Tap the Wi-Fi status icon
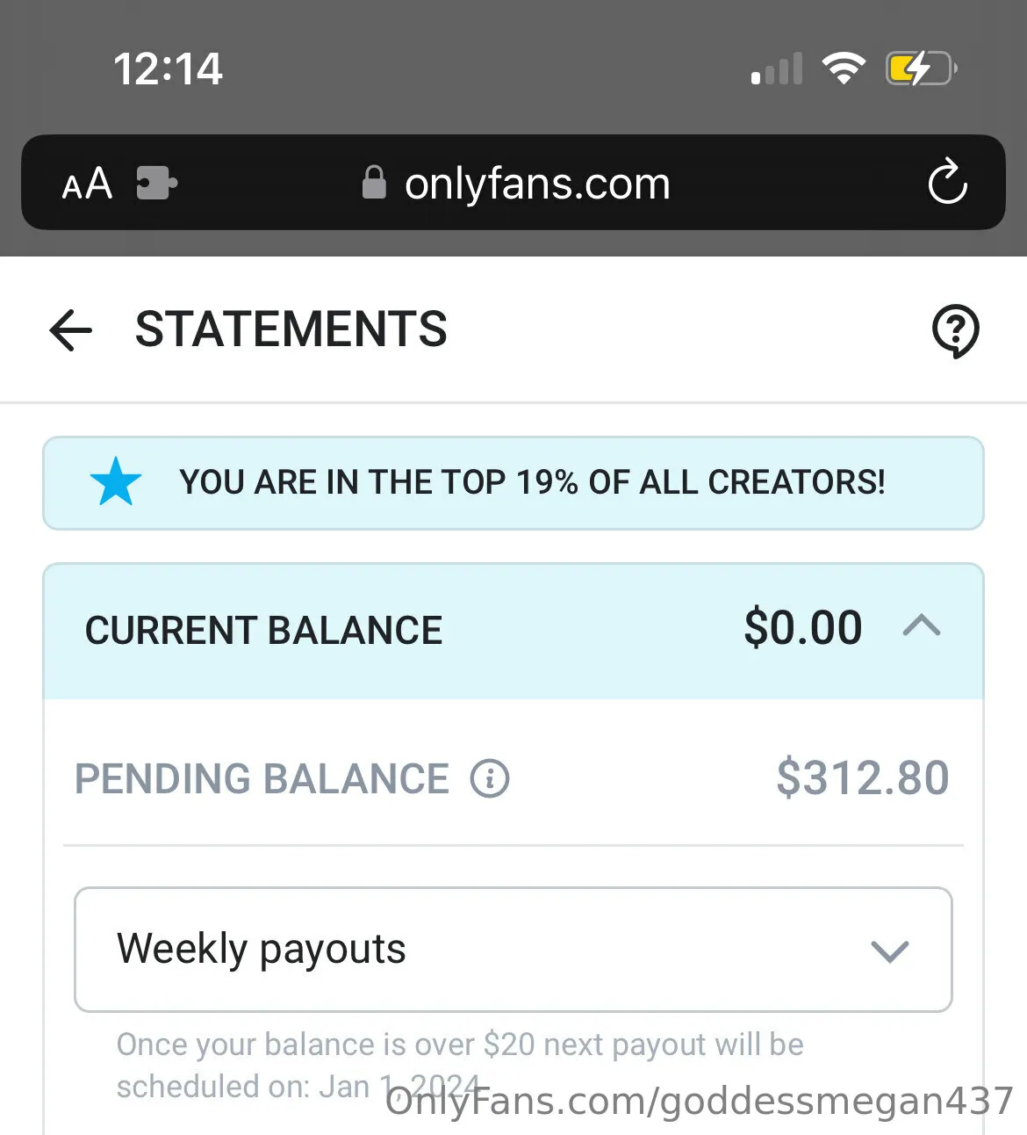This screenshot has height=1135, width=1027. click(x=844, y=69)
